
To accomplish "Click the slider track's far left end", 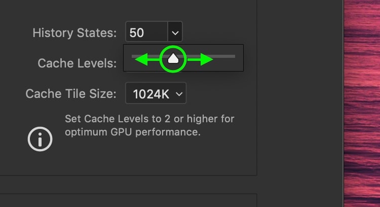I will 133,56.
